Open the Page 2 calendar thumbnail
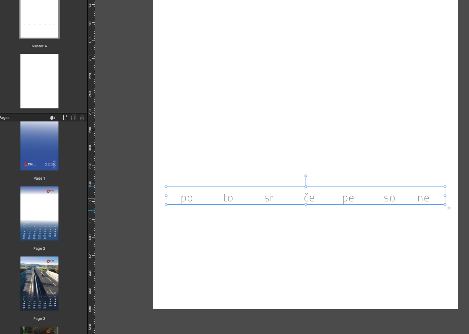This screenshot has height=334, width=469. tap(39, 213)
